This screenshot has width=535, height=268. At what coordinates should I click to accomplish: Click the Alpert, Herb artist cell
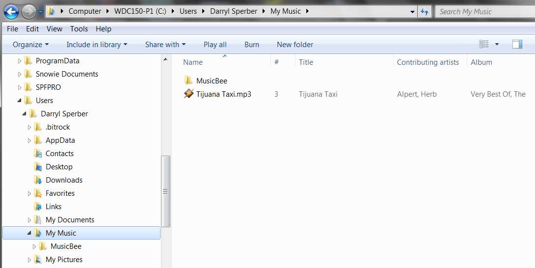pyautogui.click(x=417, y=94)
